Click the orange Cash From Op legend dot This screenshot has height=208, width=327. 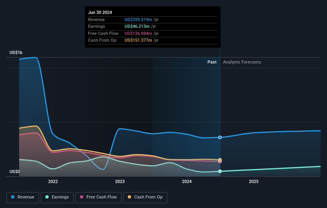(x=129, y=197)
